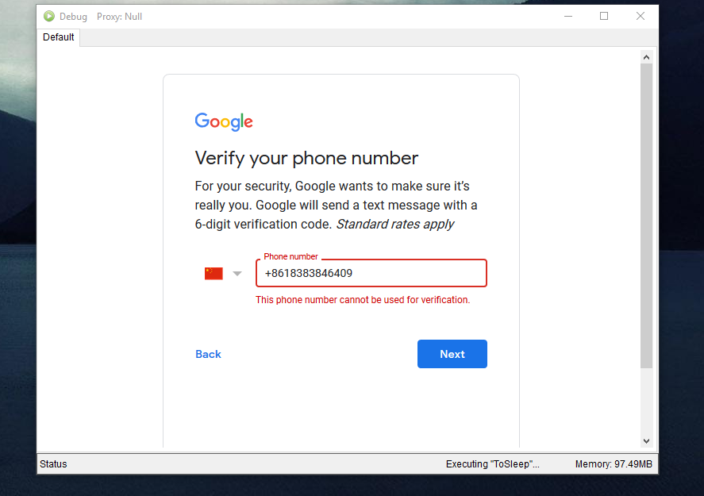Click the Google logo
704x496 pixels.
click(224, 121)
